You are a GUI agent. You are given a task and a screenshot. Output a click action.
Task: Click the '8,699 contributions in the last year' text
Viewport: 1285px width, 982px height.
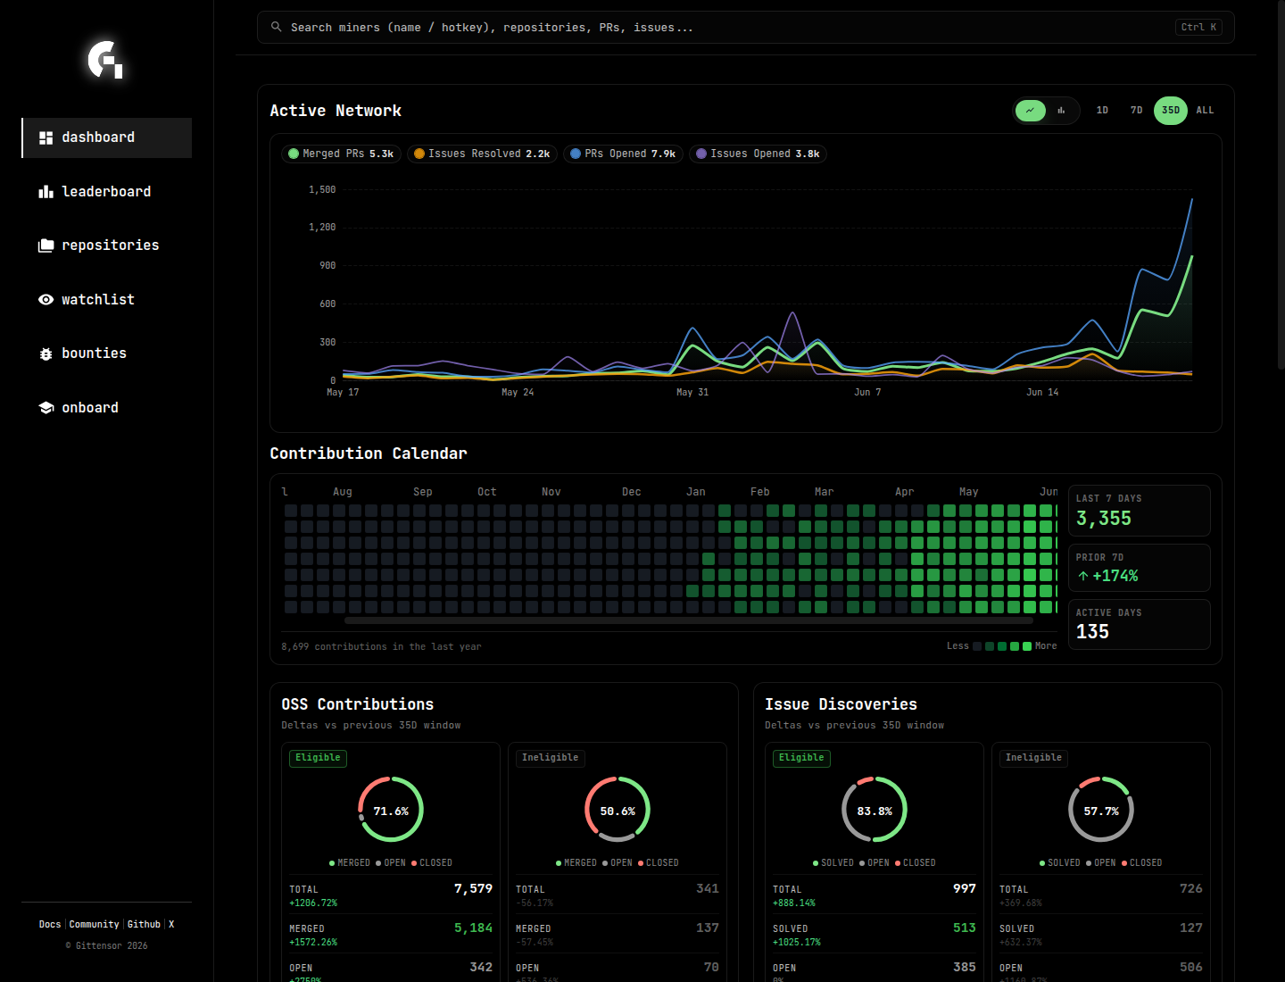click(381, 647)
